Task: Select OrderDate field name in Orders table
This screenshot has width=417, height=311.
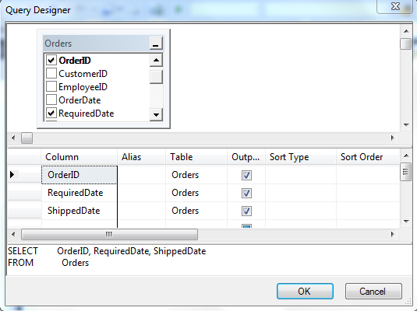Action: click(x=80, y=100)
